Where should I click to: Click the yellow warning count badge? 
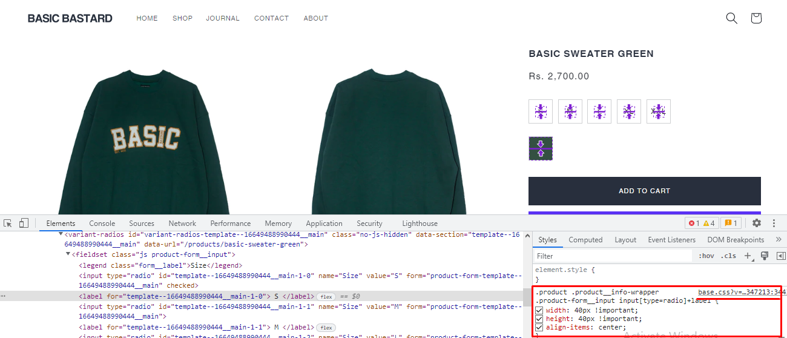click(709, 223)
